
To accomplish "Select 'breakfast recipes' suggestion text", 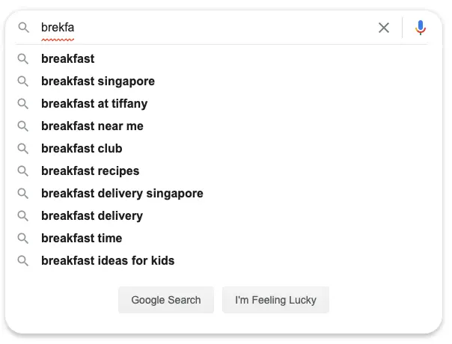I will pyautogui.click(x=90, y=171).
